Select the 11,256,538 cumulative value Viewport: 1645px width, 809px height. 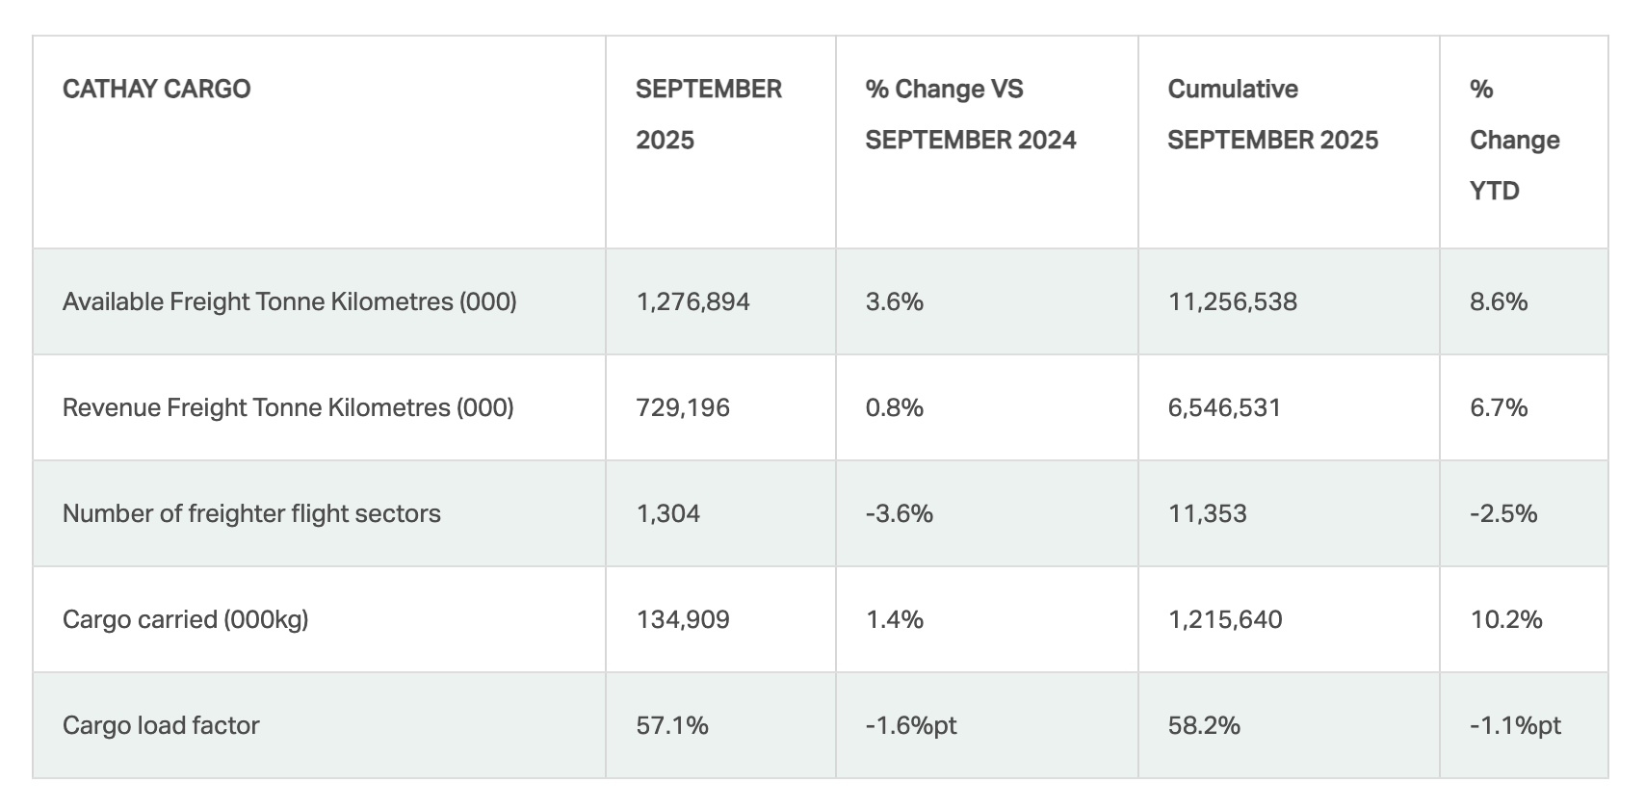coord(1233,301)
